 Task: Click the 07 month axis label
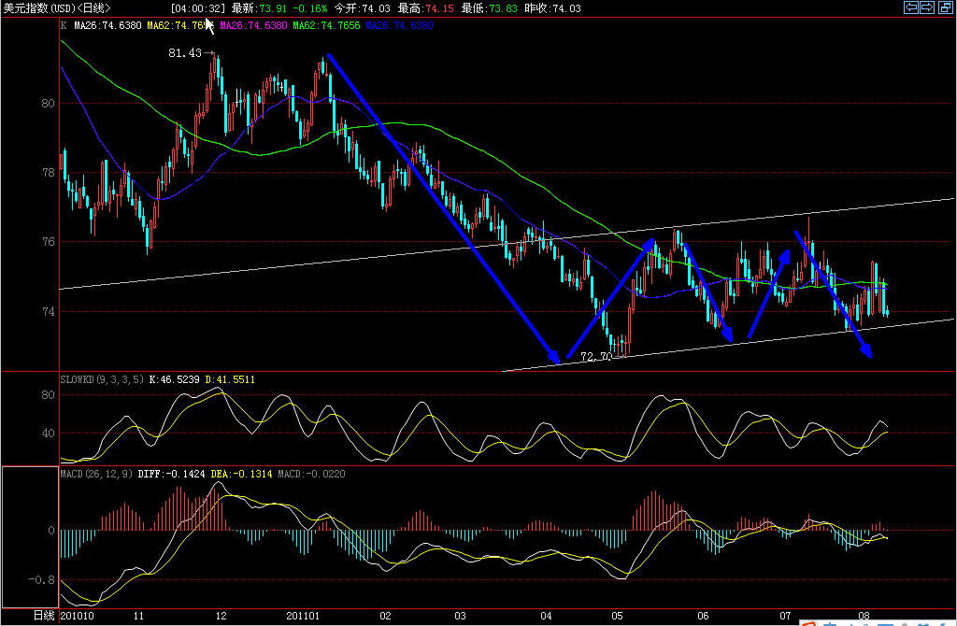coord(785,617)
